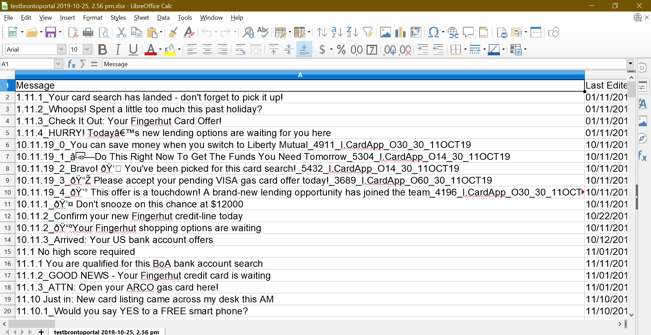Insert an image
This screenshot has height=335, width=651.
tap(385, 32)
